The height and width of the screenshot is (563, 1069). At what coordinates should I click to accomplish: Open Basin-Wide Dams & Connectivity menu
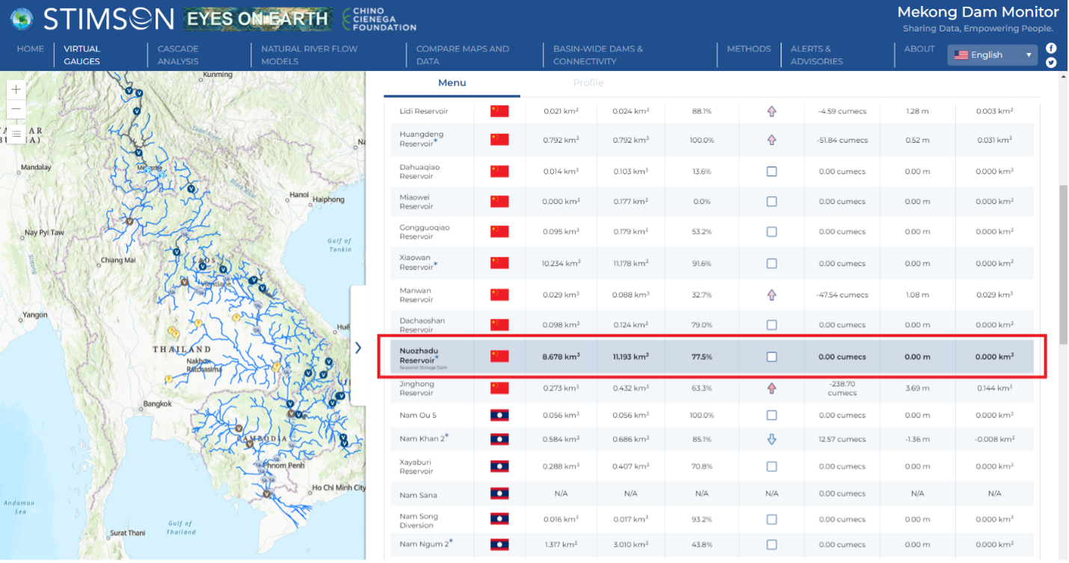point(597,55)
